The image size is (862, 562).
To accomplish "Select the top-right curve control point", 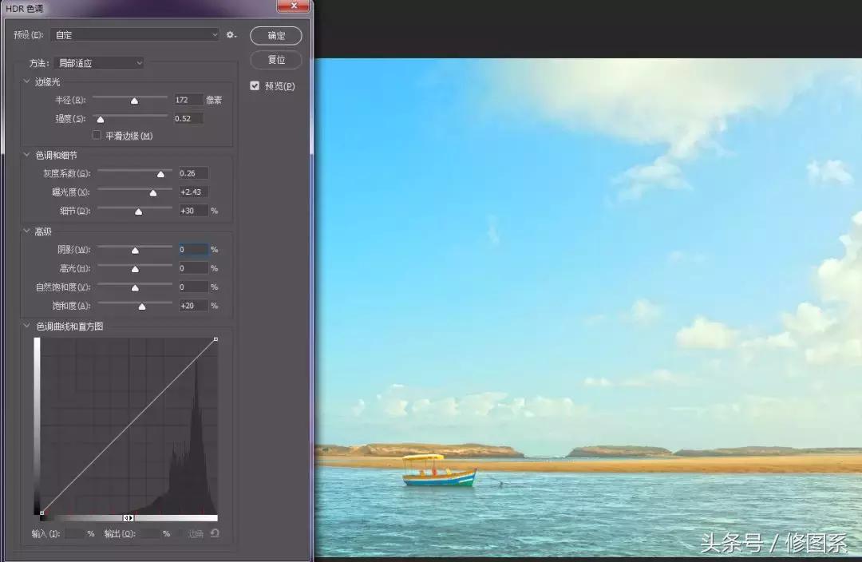I will coord(215,339).
